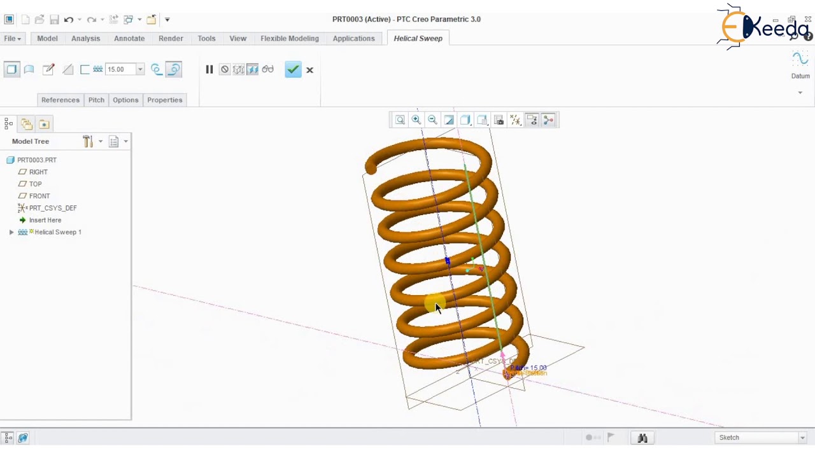This screenshot has height=458, width=815.
Task: Open the Pitch panel tab
Action: pyautogui.click(x=96, y=100)
